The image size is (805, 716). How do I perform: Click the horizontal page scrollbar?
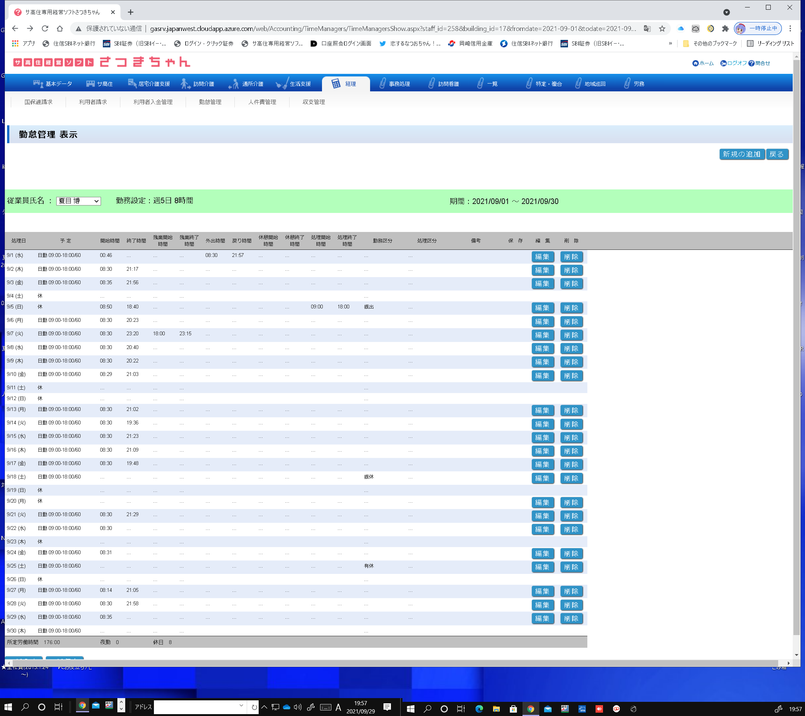point(394,663)
